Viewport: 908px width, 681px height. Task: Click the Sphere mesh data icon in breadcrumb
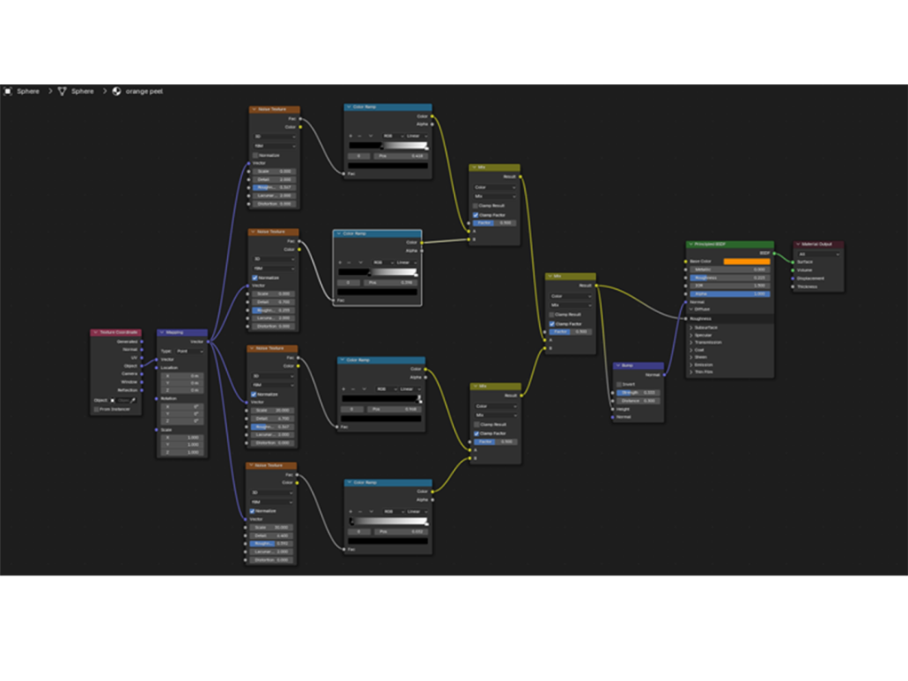[62, 91]
